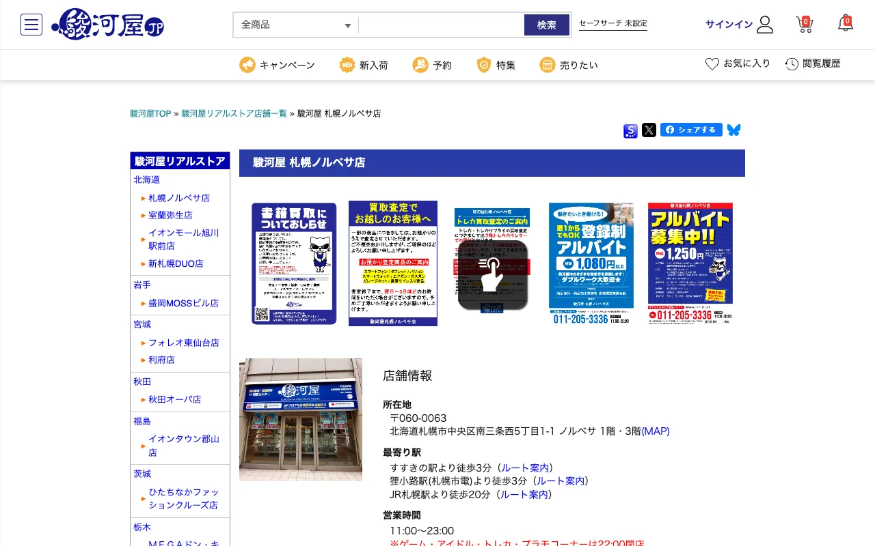Click the Suruga-ya JP logo
Image resolution: width=875 pixels, height=546 pixels.
[x=108, y=25]
